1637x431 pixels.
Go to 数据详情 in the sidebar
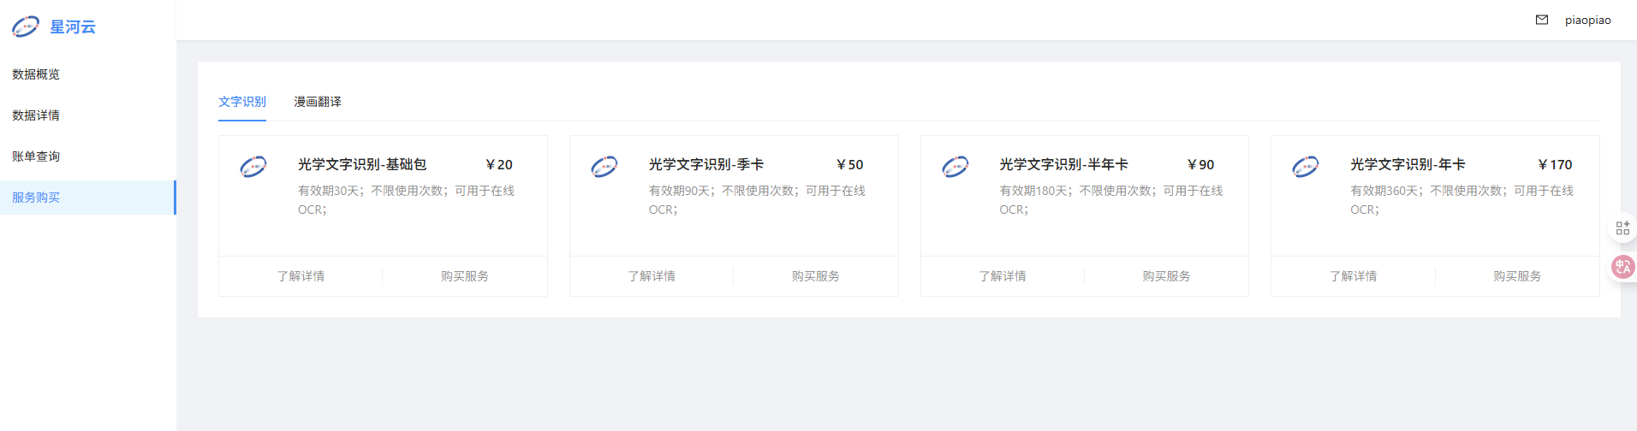point(36,115)
